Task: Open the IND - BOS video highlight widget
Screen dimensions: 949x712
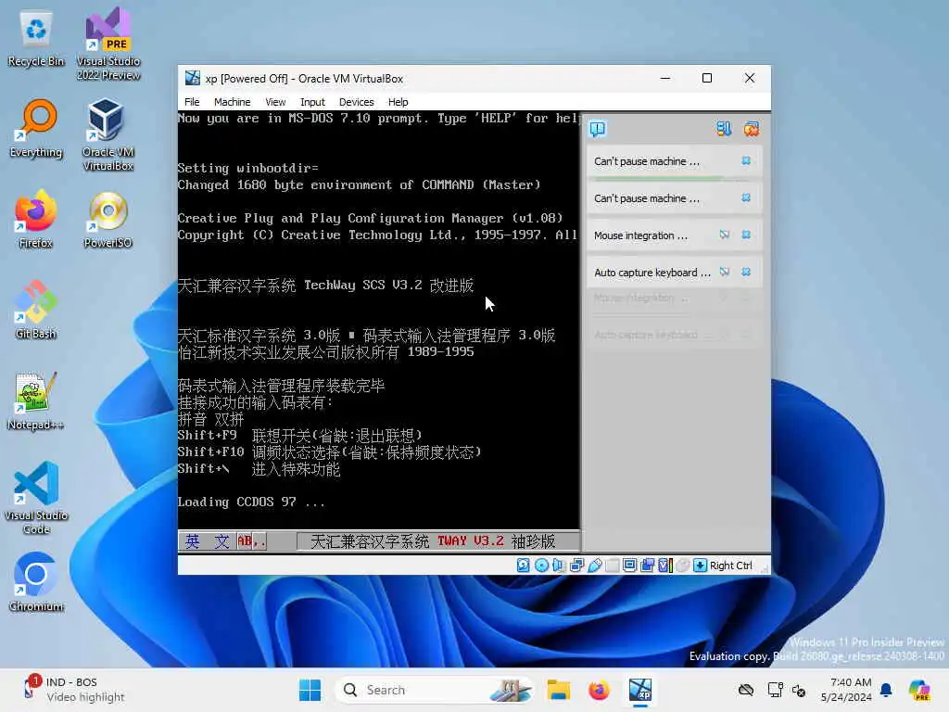Action: click(x=74, y=690)
